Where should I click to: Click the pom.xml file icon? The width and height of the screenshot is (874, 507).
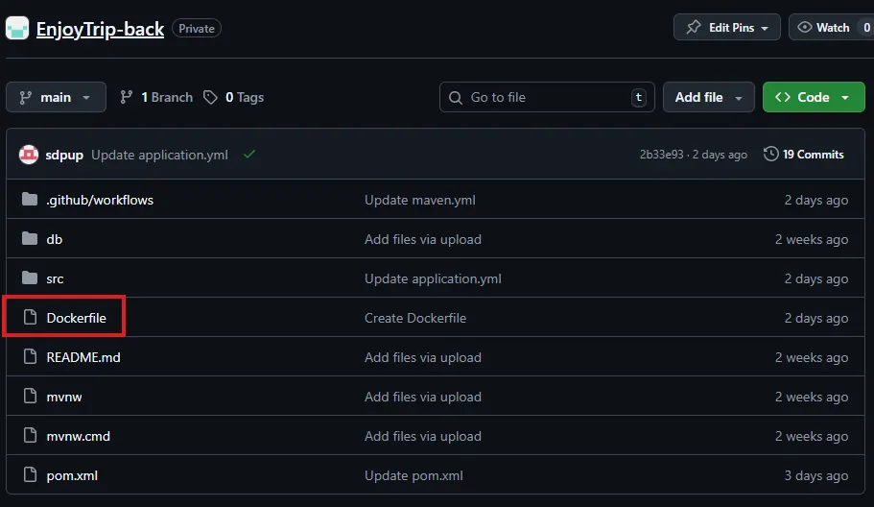[x=30, y=475]
